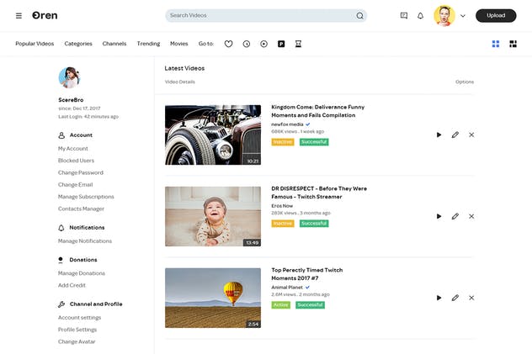
Task: Go to watch later hourglass icon
Action: coord(298,44)
